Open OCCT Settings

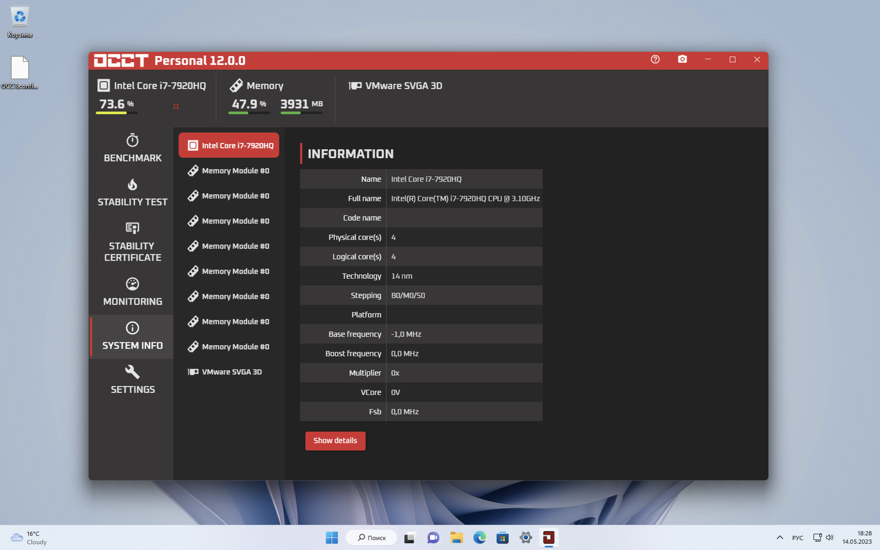pyautogui.click(x=133, y=380)
